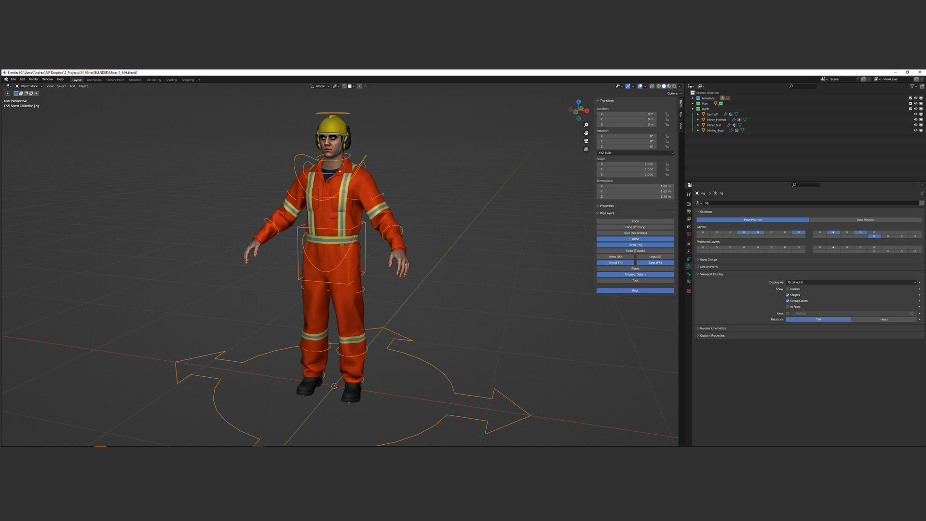This screenshot has height=521, width=926.
Task: Open the Armature data properties tab
Action: coord(688,266)
